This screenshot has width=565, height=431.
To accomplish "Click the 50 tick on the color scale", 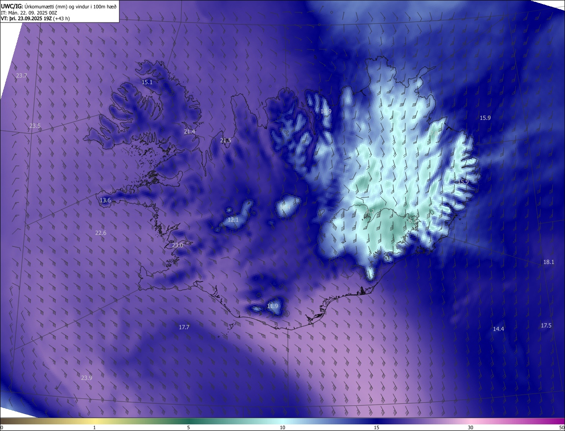I will [x=561, y=427].
